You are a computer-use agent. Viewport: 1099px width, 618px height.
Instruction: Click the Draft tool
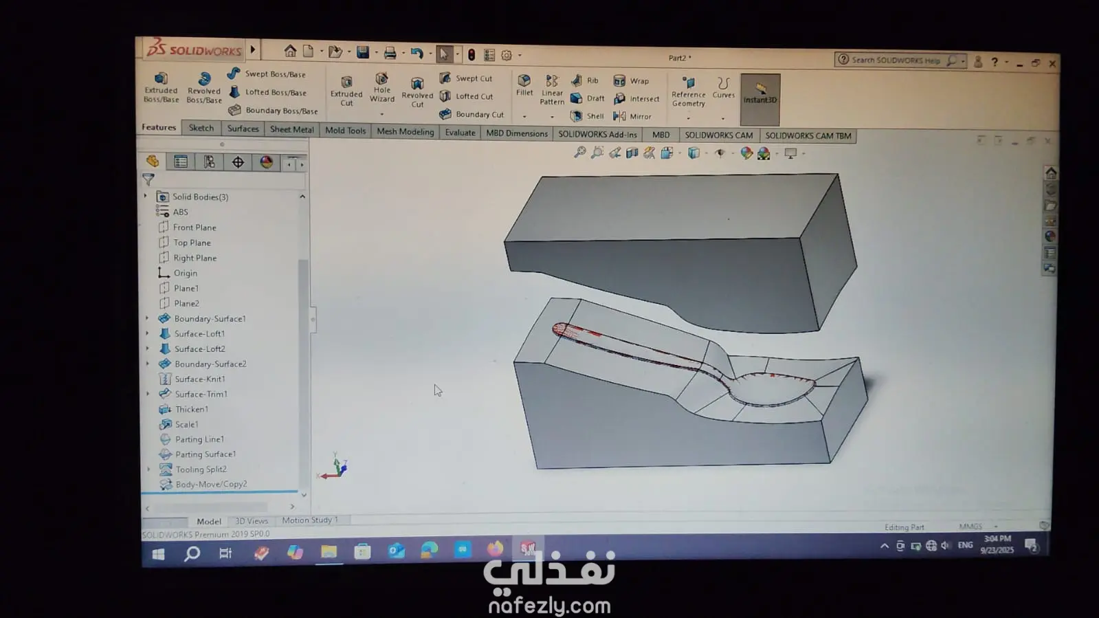point(588,98)
